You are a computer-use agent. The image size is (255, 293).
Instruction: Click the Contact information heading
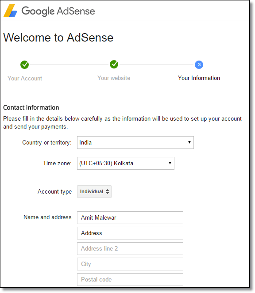31,108
